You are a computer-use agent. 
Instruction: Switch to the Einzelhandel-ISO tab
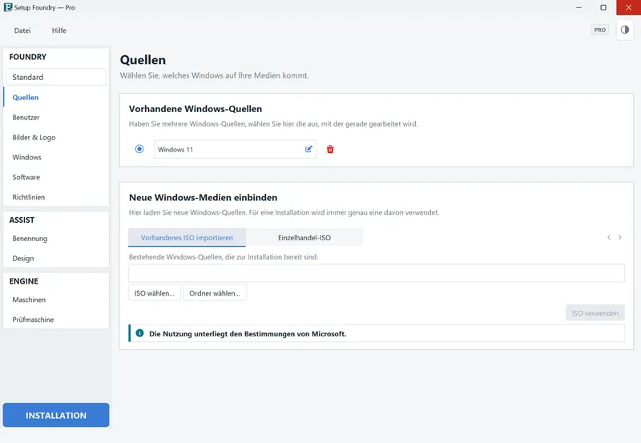pos(304,237)
